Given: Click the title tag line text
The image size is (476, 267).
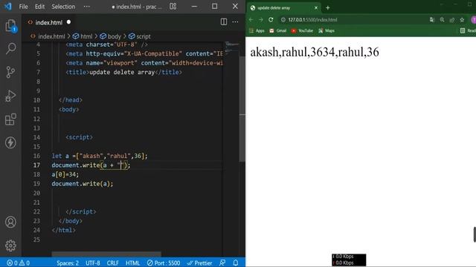Looking at the screenshot, I should [124, 73].
